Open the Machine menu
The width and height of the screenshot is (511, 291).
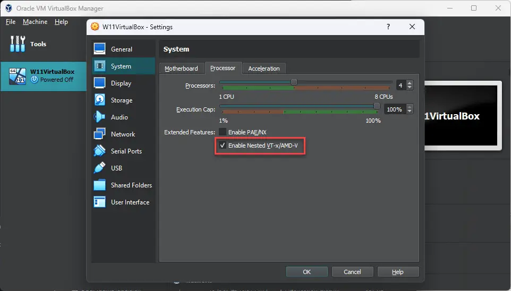pos(35,22)
